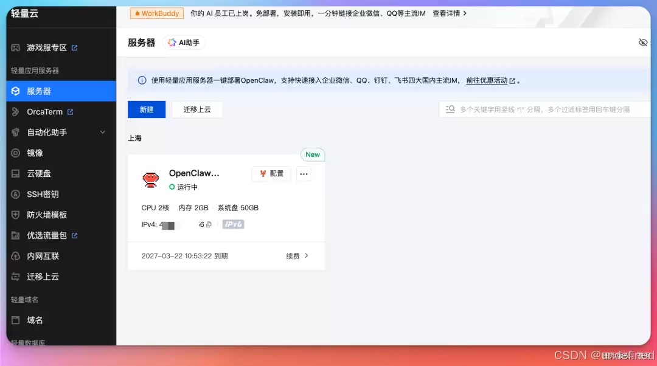The height and width of the screenshot is (366, 657).
Task: Toggle IP visibility with the eye icon
Action: [643, 43]
